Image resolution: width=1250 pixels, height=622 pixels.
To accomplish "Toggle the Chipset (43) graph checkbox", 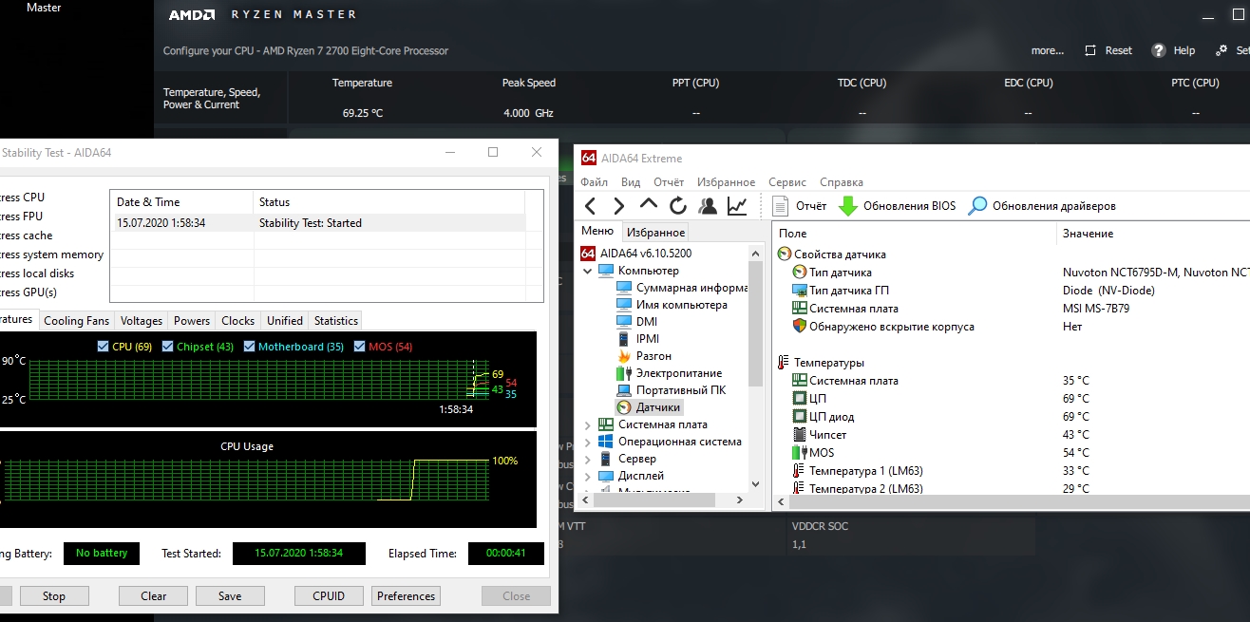I will [168, 347].
